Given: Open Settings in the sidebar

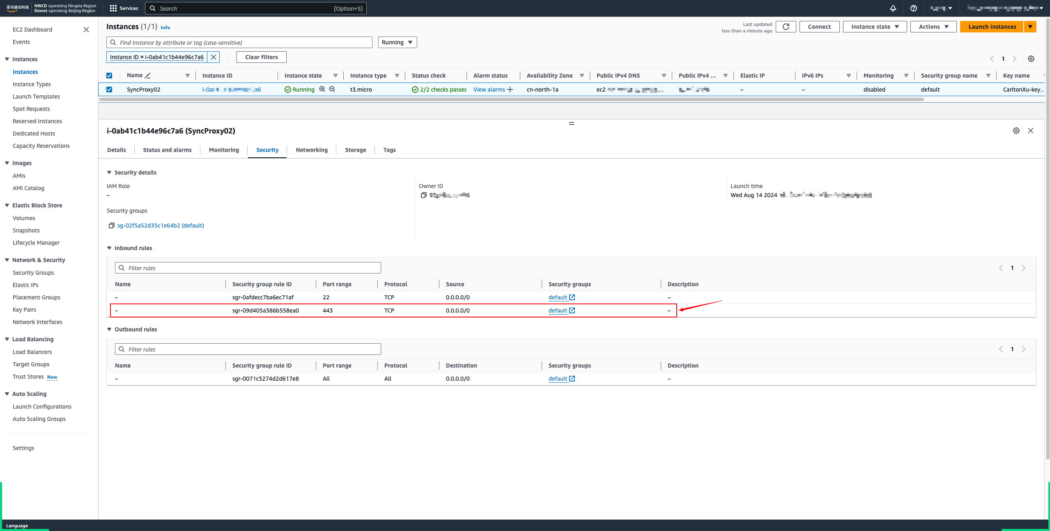Looking at the screenshot, I should [23, 448].
